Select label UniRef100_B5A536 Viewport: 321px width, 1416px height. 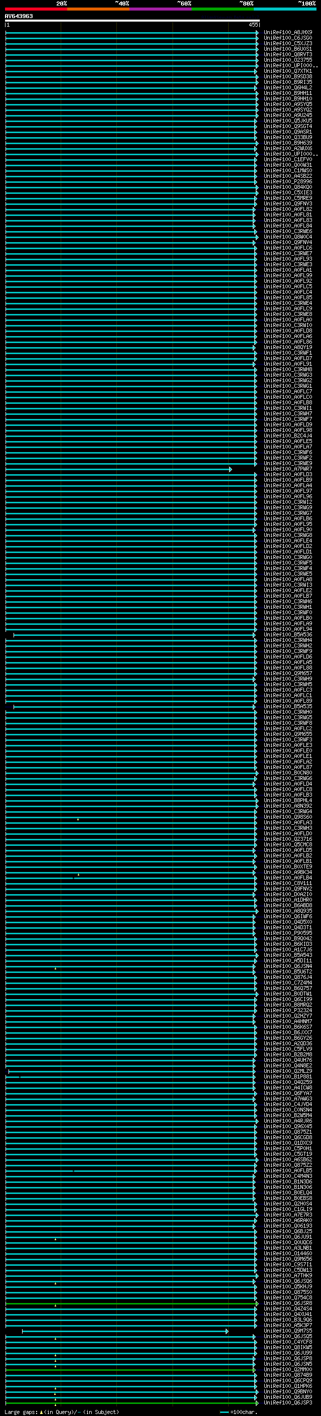click(x=288, y=634)
